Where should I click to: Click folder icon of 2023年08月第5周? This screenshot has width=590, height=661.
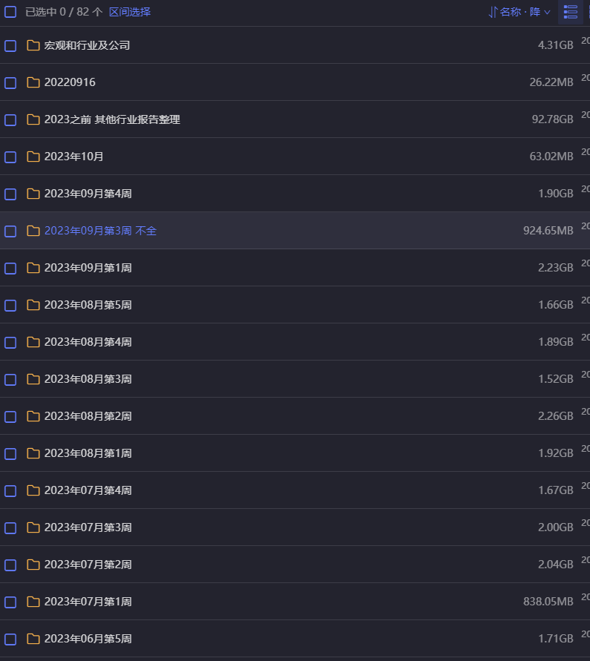33,305
